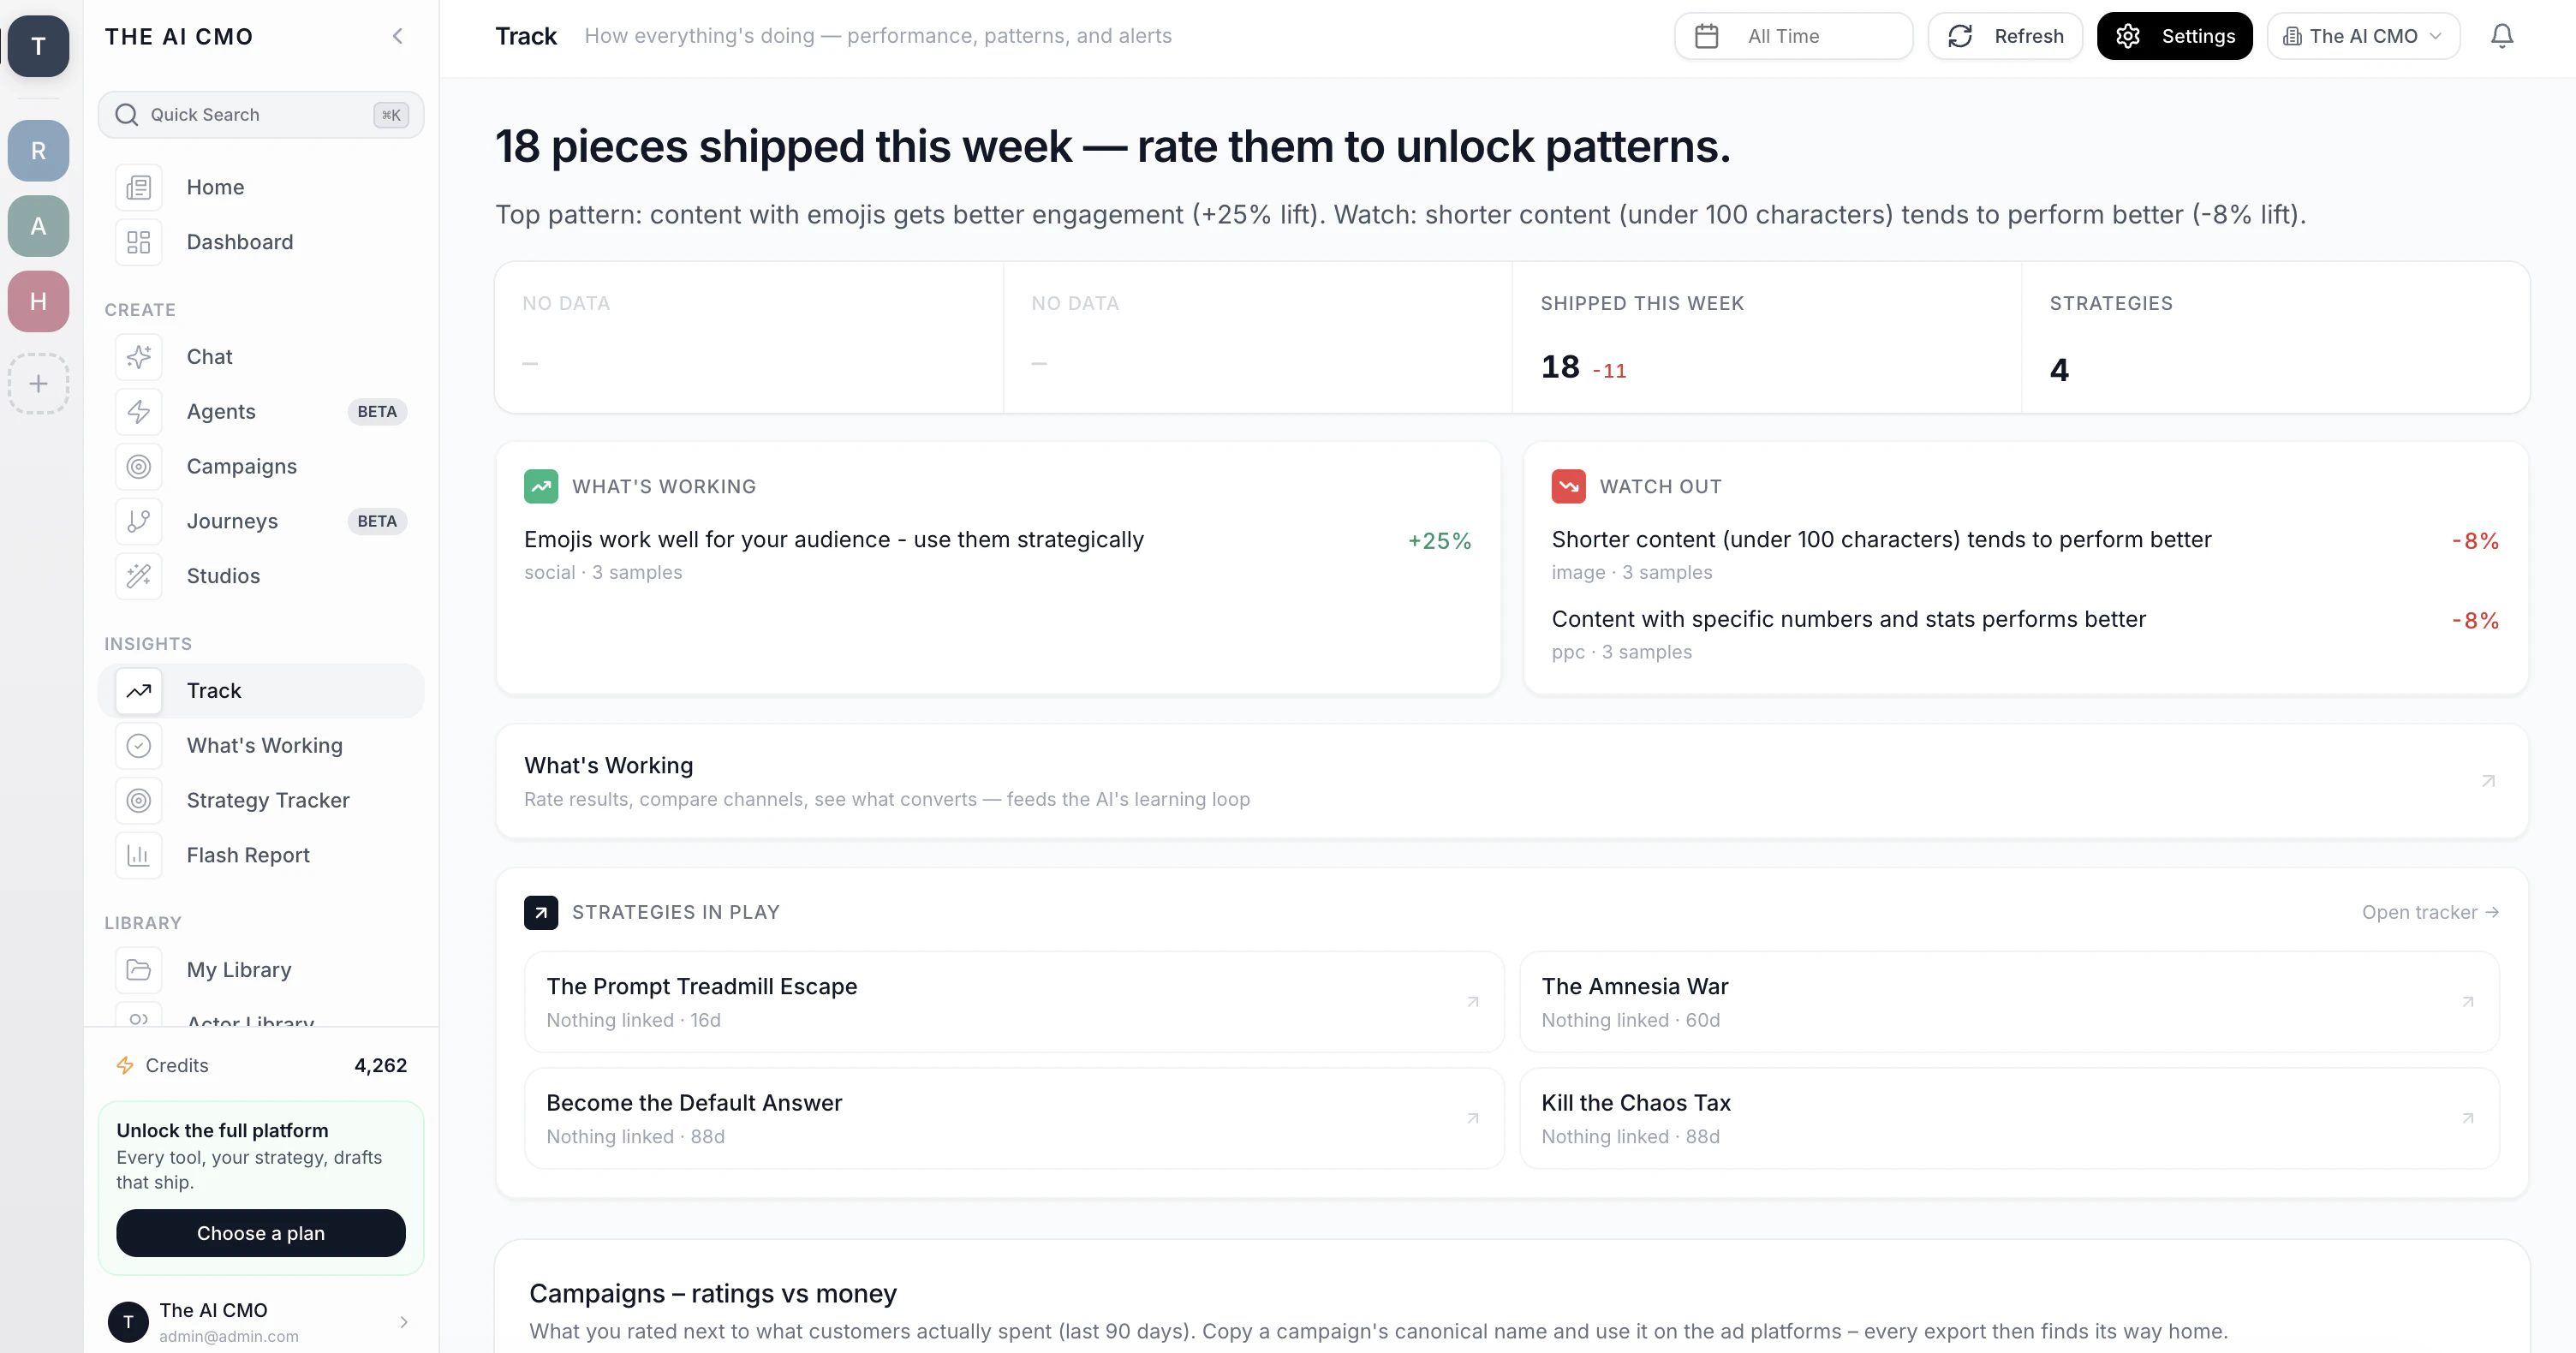Focus the Quick Search field
2576x1353 pixels.
(x=261, y=115)
